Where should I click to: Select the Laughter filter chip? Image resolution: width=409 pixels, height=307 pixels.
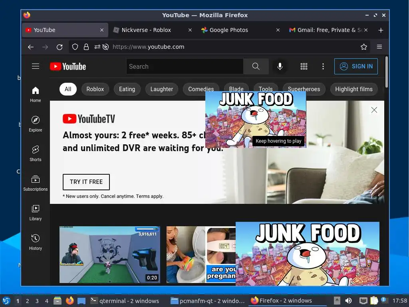(x=162, y=89)
